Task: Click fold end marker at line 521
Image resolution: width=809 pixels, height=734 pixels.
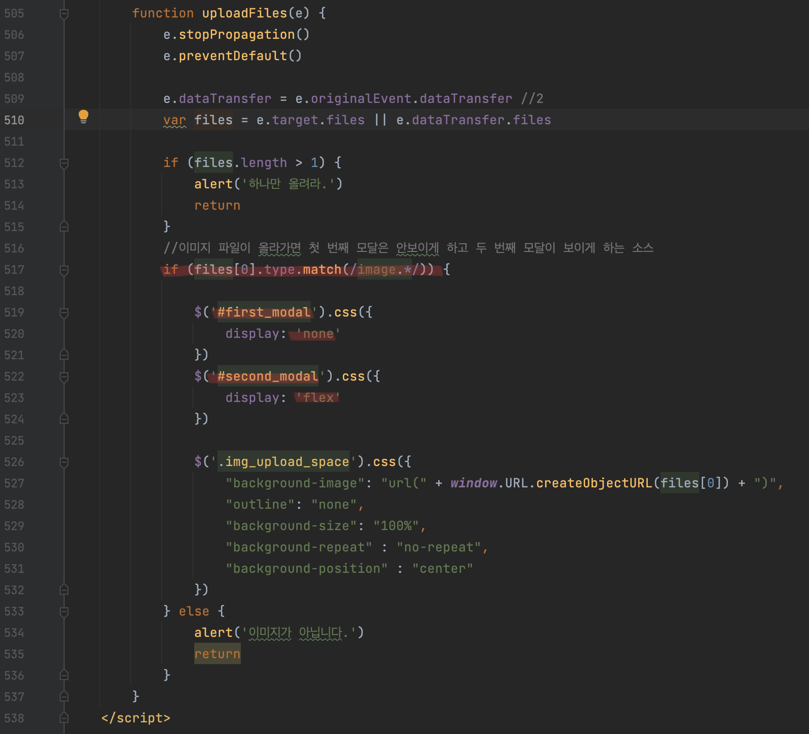Action: click(x=64, y=355)
